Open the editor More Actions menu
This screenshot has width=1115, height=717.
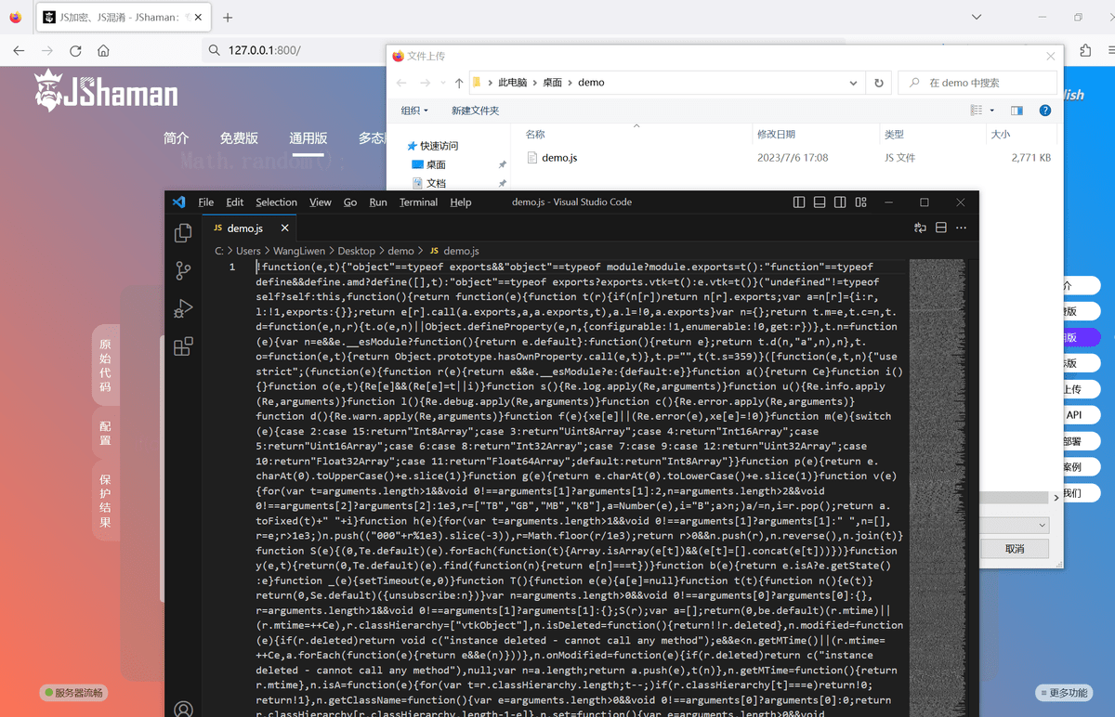click(962, 228)
